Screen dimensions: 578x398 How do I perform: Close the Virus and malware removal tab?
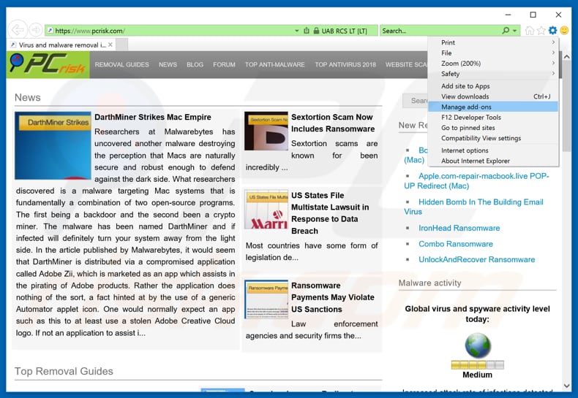point(110,45)
